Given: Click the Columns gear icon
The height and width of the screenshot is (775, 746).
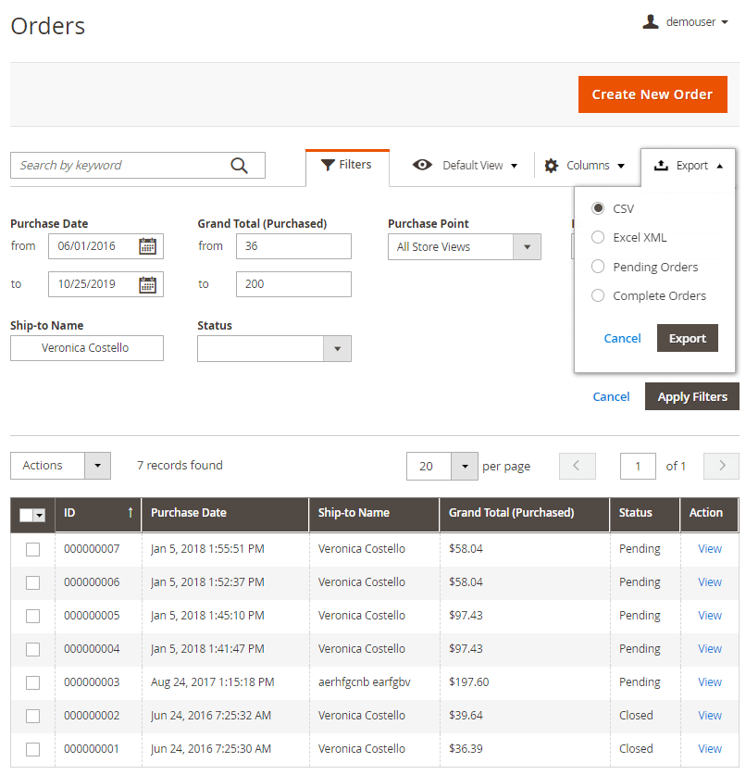Looking at the screenshot, I should (552, 166).
